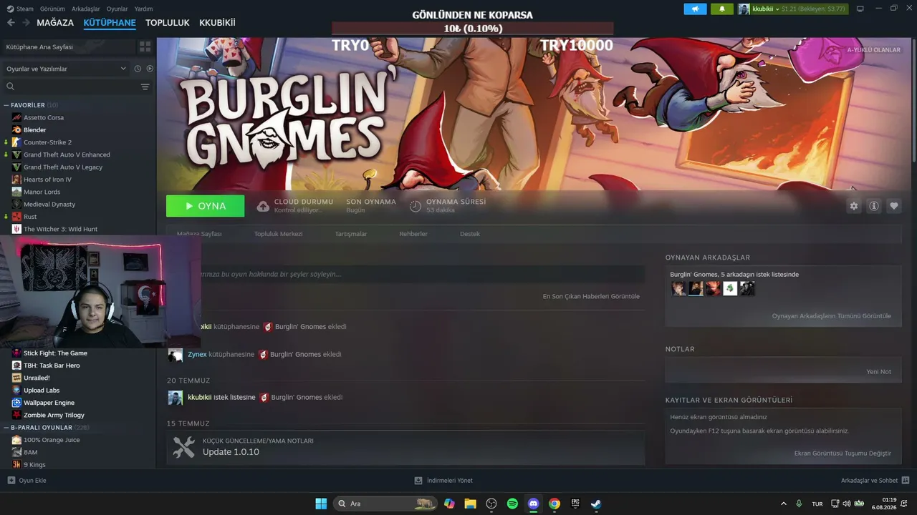The height and width of the screenshot is (515, 917).
Task: Open the MAĞAZA store tab
Action: pos(55,23)
